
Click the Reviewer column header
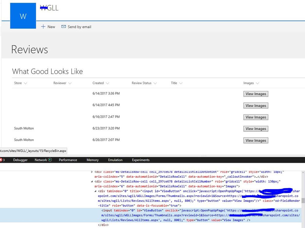coord(60,83)
